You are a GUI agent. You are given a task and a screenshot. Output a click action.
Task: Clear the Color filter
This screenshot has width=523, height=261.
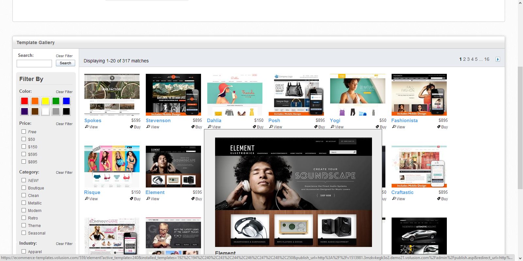point(64,92)
